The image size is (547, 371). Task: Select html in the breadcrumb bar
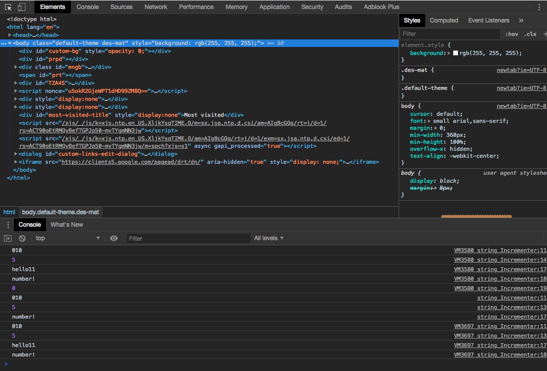click(9, 212)
